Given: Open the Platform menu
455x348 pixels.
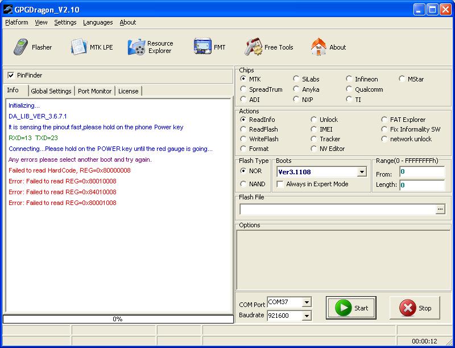Looking at the screenshot, I should pyautogui.click(x=16, y=22).
